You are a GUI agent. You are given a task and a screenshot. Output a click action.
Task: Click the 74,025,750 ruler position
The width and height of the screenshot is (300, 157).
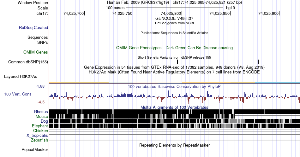(123, 13)
